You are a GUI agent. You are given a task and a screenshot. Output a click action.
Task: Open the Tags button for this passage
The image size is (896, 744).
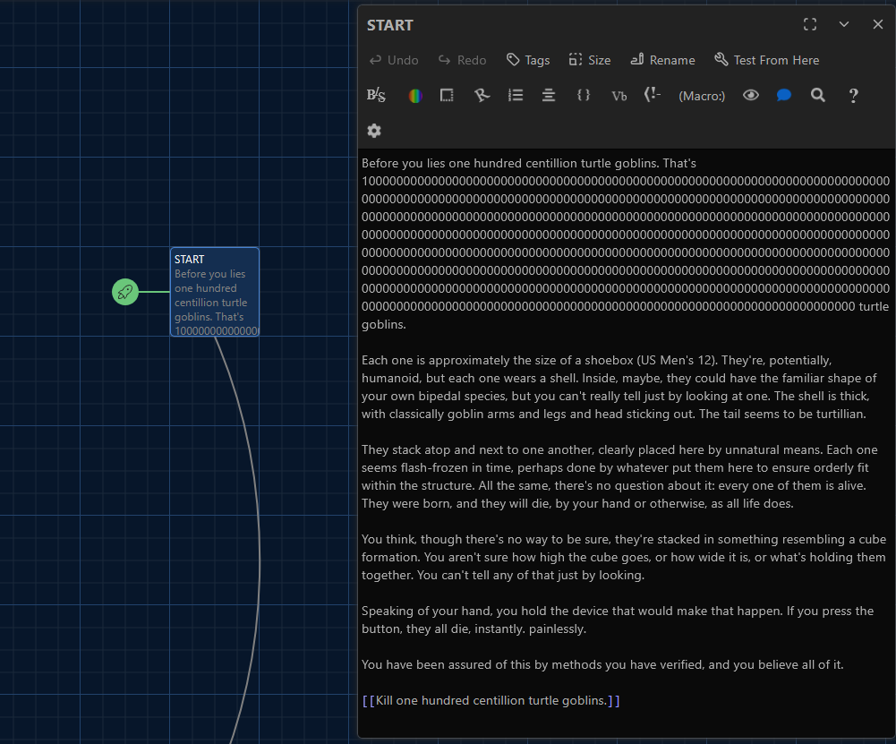528,60
